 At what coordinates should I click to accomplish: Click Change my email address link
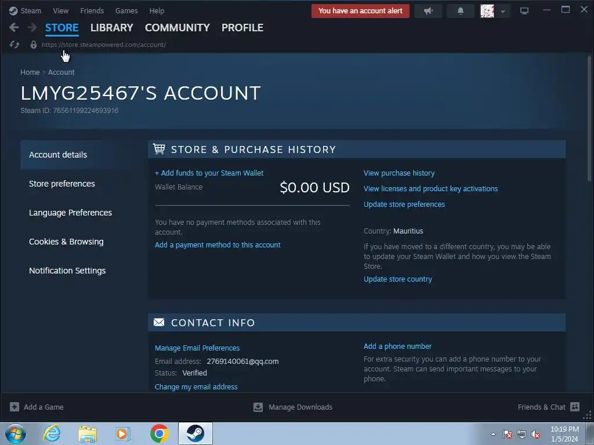196,386
